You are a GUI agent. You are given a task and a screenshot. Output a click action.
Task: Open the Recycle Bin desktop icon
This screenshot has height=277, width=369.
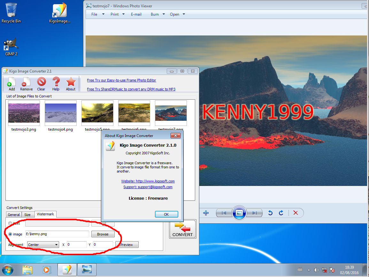pyautogui.click(x=11, y=13)
